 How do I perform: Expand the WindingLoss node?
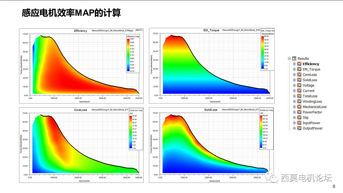tap(294, 101)
